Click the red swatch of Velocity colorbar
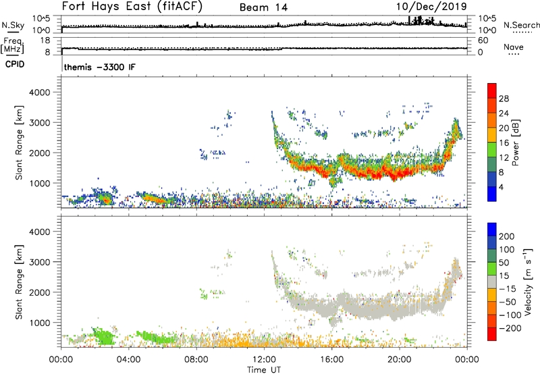 (x=492, y=334)
